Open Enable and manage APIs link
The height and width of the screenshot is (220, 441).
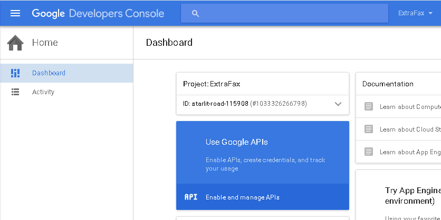243,197
